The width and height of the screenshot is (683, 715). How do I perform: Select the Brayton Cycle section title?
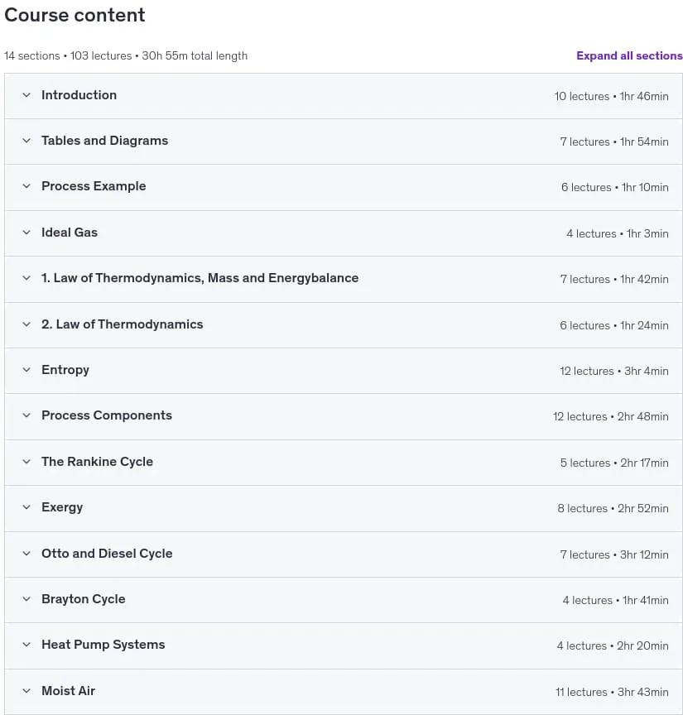pyautogui.click(x=83, y=598)
